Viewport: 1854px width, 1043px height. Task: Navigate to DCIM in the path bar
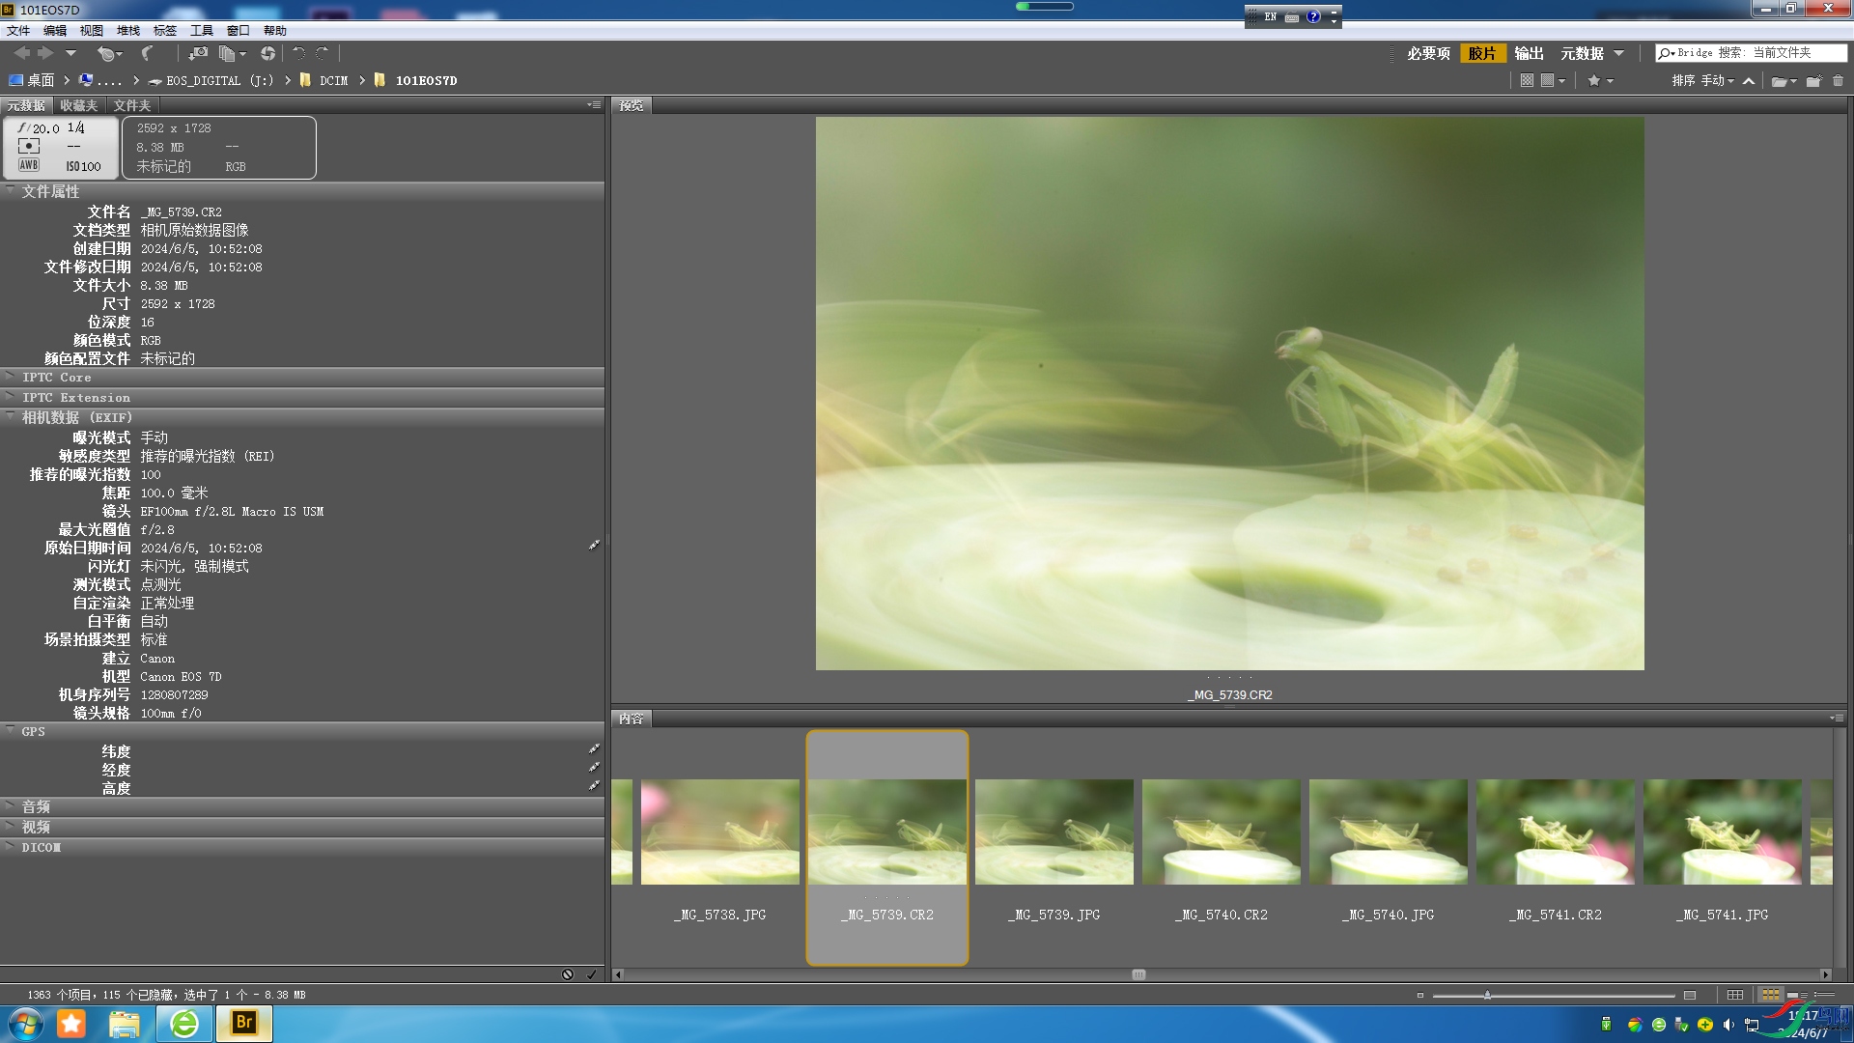pos(333,81)
